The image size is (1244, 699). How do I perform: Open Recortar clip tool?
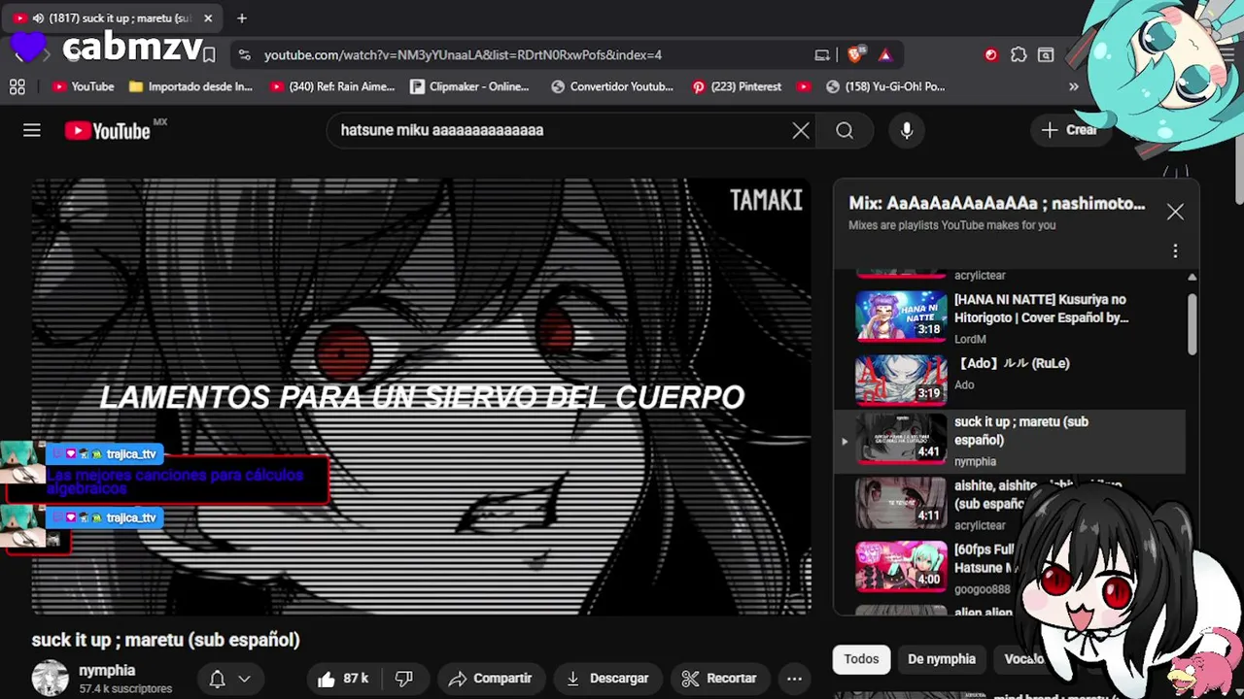[x=719, y=679]
